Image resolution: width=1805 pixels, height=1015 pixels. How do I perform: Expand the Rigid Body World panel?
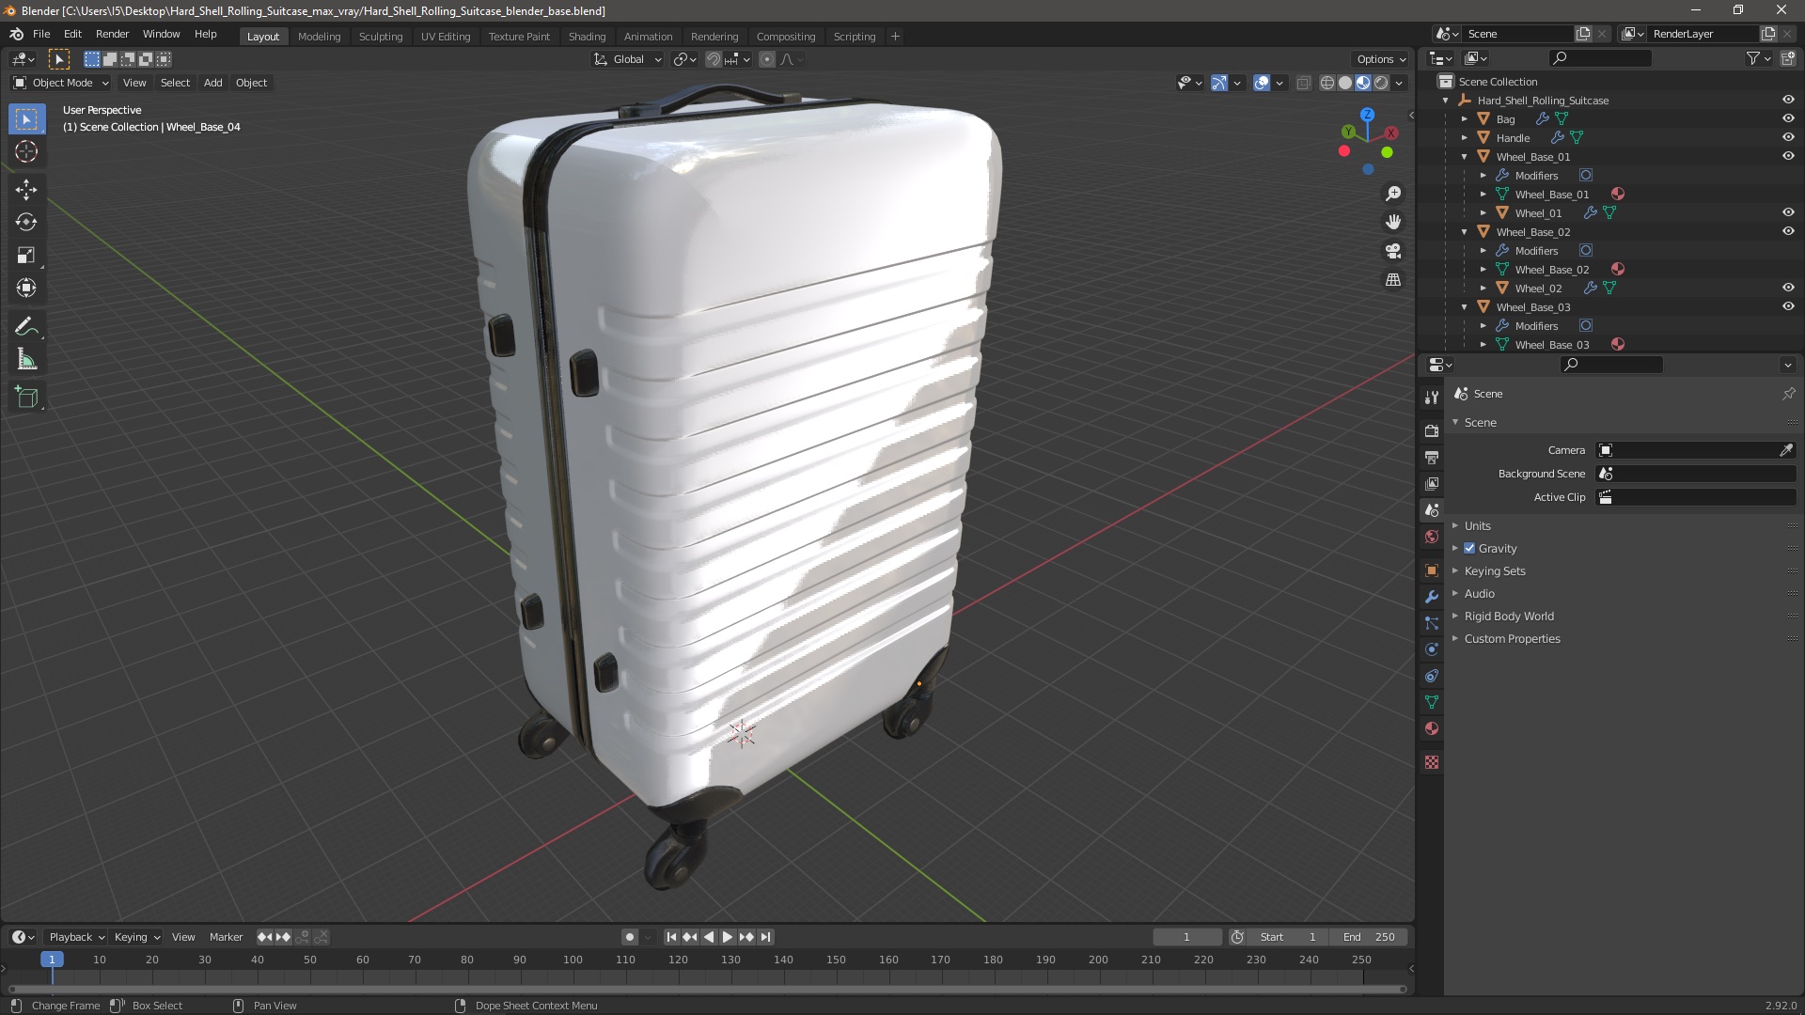1509,617
